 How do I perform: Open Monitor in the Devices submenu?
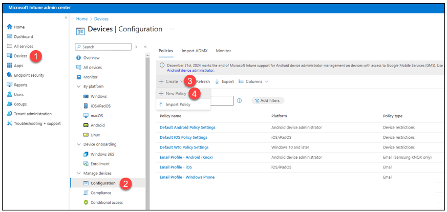pos(87,77)
